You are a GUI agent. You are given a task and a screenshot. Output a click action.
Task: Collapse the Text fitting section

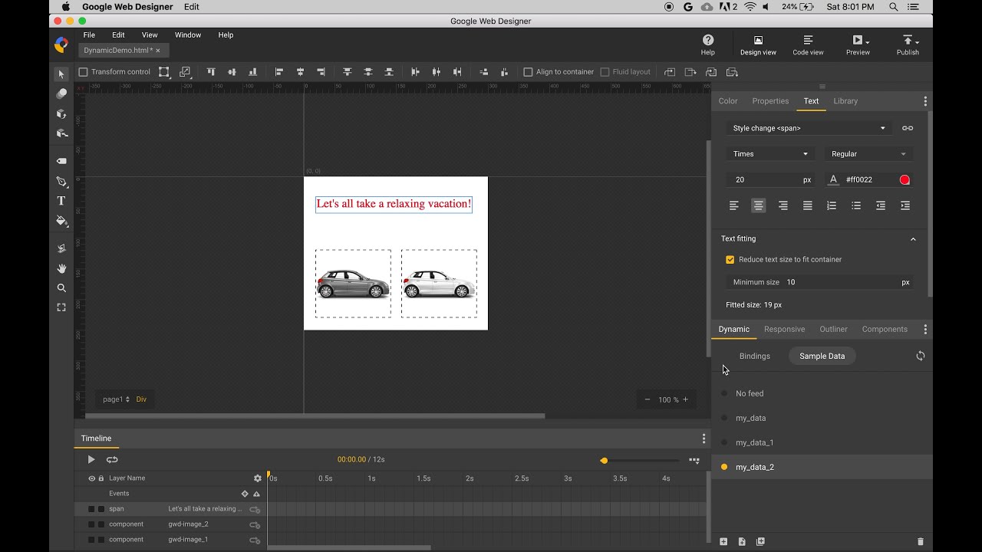point(913,239)
